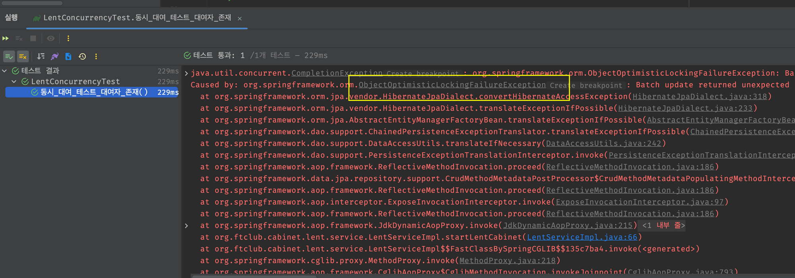This screenshot has height=278, width=795.
Task: Click console horizontal scrollbar at bottom
Action: [x=254, y=276]
